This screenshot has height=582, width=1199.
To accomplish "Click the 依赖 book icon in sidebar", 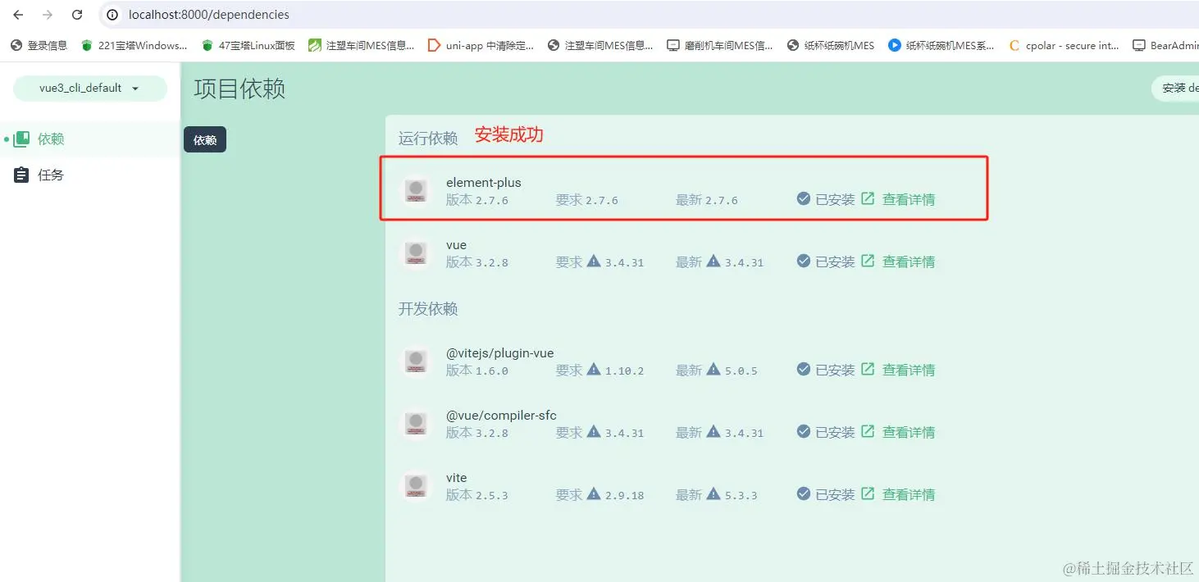I will pyautogui.click(x=21, y=139).
